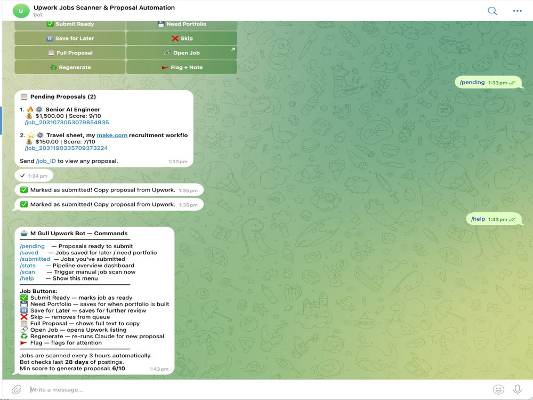
Task: Focus the Write a message input field
Action: (259, 389)
